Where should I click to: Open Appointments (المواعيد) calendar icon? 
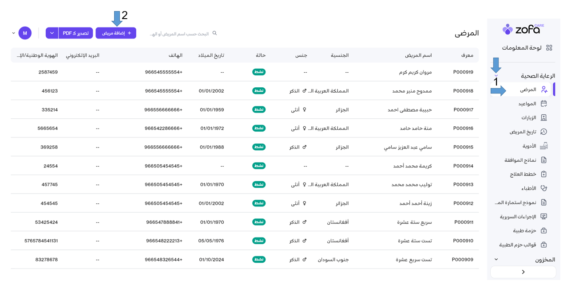[x=543, y=104]
